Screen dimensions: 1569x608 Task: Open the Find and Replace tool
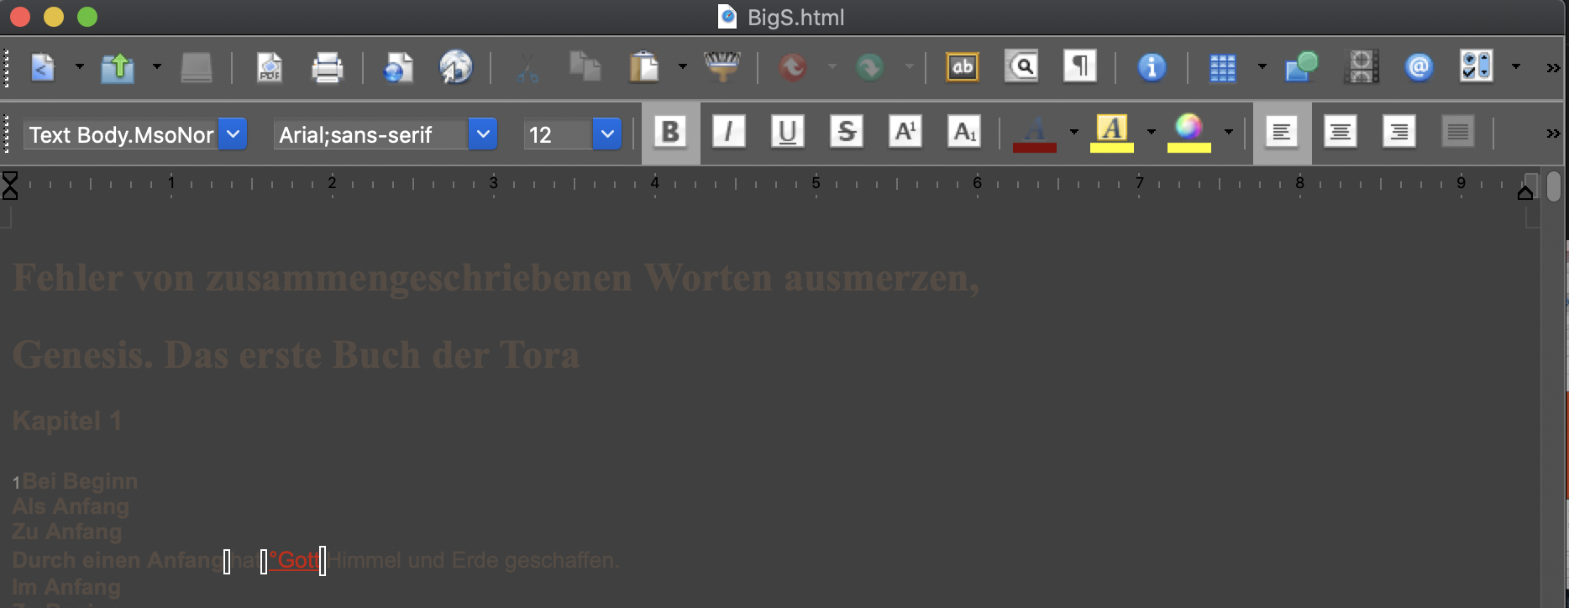pyautogui.click(x=1021, y=66)
